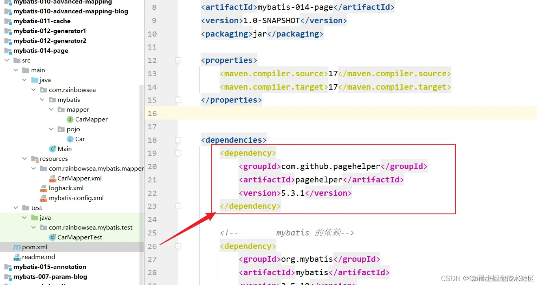
Task: Fold the pagehelper dependency at line 19
Action: coord(178,153)
